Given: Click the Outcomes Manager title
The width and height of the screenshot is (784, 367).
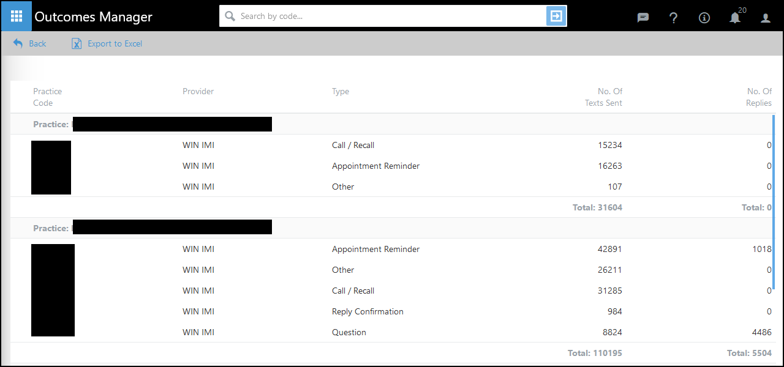Looking at the screenshot, I should pos(93,17).
